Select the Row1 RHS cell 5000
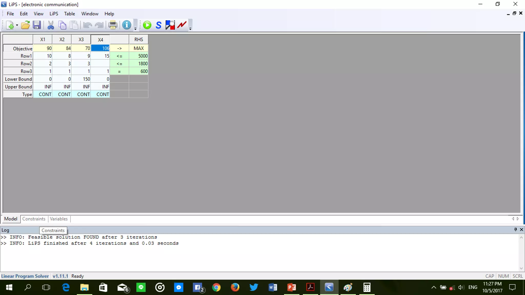The image size is (525, 295). tap(139, 56)
